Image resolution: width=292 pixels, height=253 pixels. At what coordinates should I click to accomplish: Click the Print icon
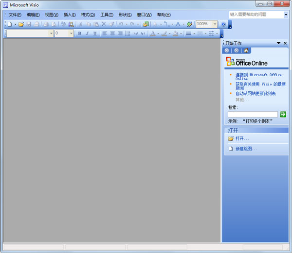pos(46,24)
